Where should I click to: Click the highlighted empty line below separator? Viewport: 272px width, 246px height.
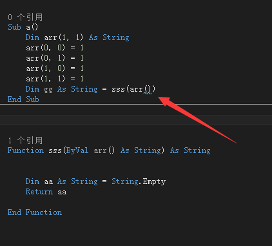[x=136, y=120]
